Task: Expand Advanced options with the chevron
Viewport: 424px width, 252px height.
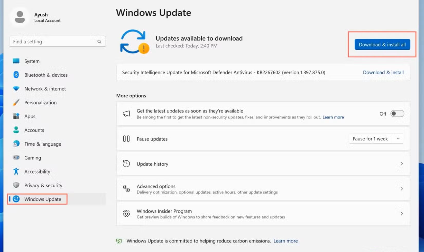Action: click(402, 189)
